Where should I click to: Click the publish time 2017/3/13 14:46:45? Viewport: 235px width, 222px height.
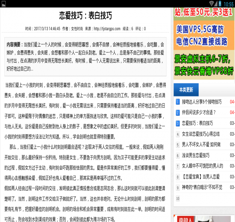tap(47, 29)
